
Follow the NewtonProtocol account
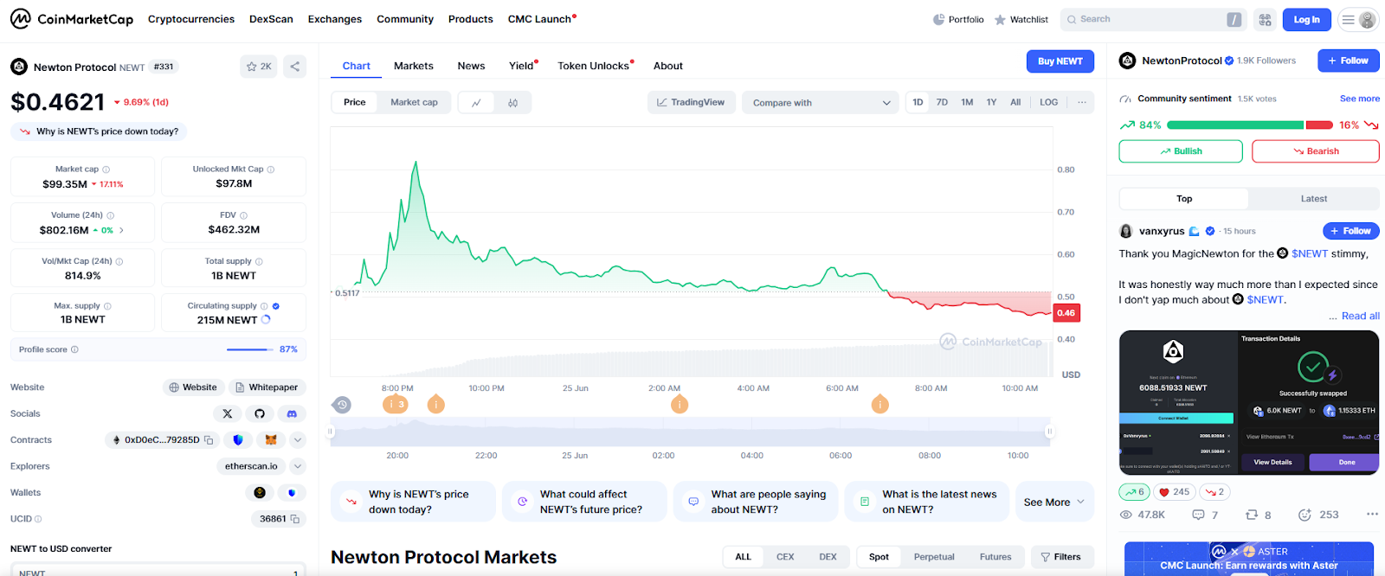pyautogui.click(x=1349, y=61)
